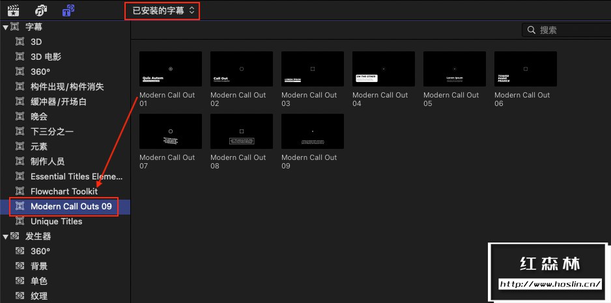Select the 构件出现/构件消失 category
611x303 pixels.
point(67,86)
